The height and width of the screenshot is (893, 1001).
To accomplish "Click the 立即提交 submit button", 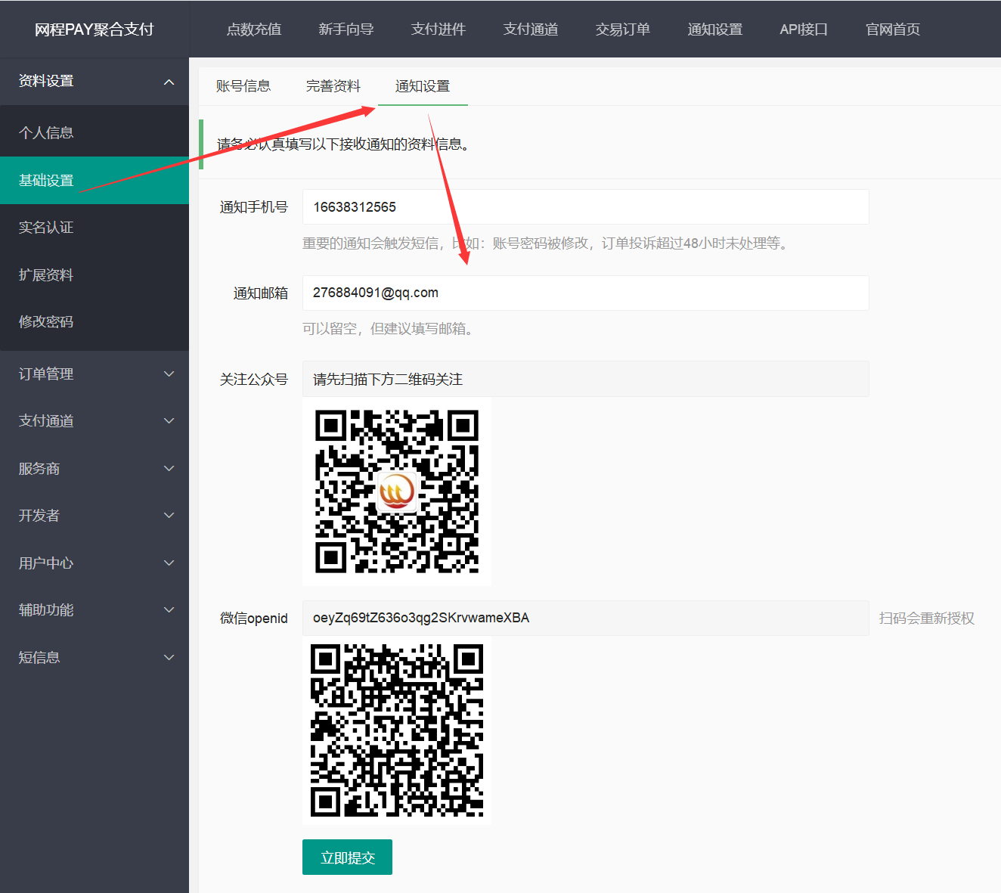I will tap(347, 857).
